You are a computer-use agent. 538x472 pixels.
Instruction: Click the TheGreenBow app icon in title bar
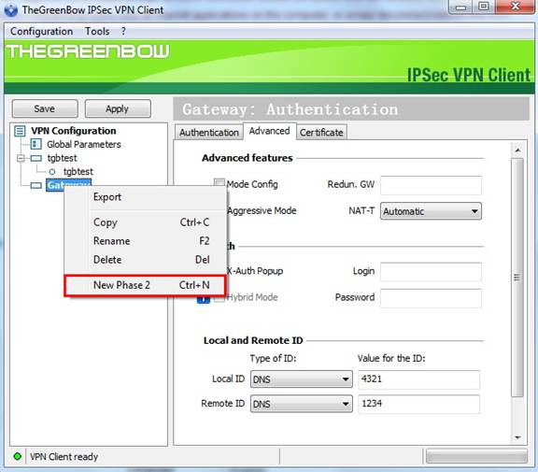pyautogui.click(x=11, y=10)
